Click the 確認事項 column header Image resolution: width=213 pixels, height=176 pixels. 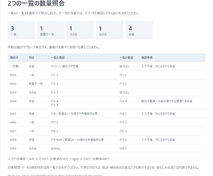coord(147,57)
